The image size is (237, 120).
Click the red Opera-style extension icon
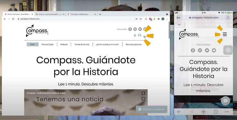150,19
